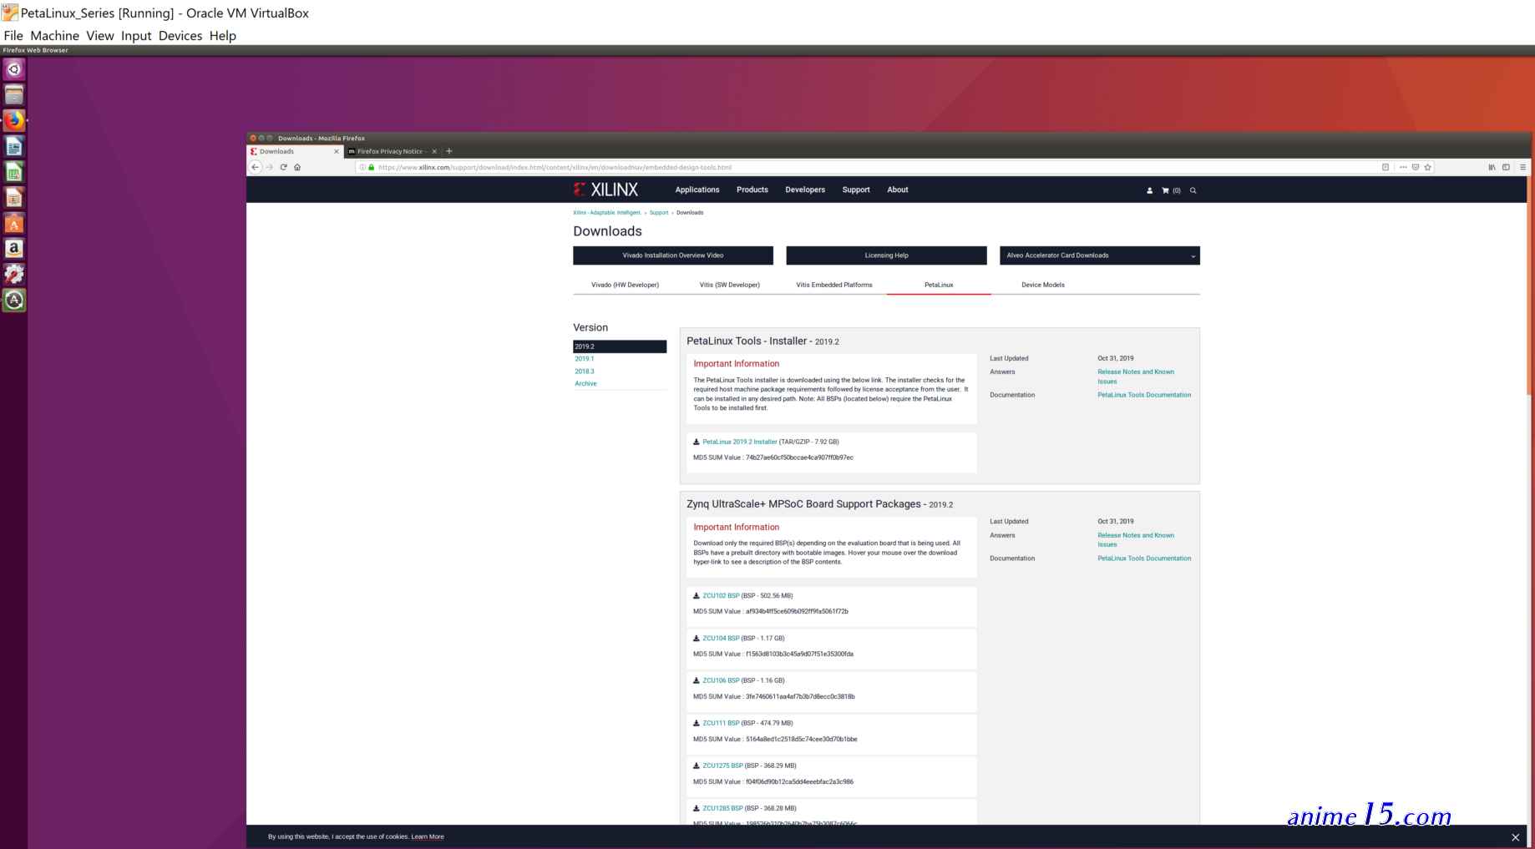
Task: Reload the current page
Action: (283, 167)
